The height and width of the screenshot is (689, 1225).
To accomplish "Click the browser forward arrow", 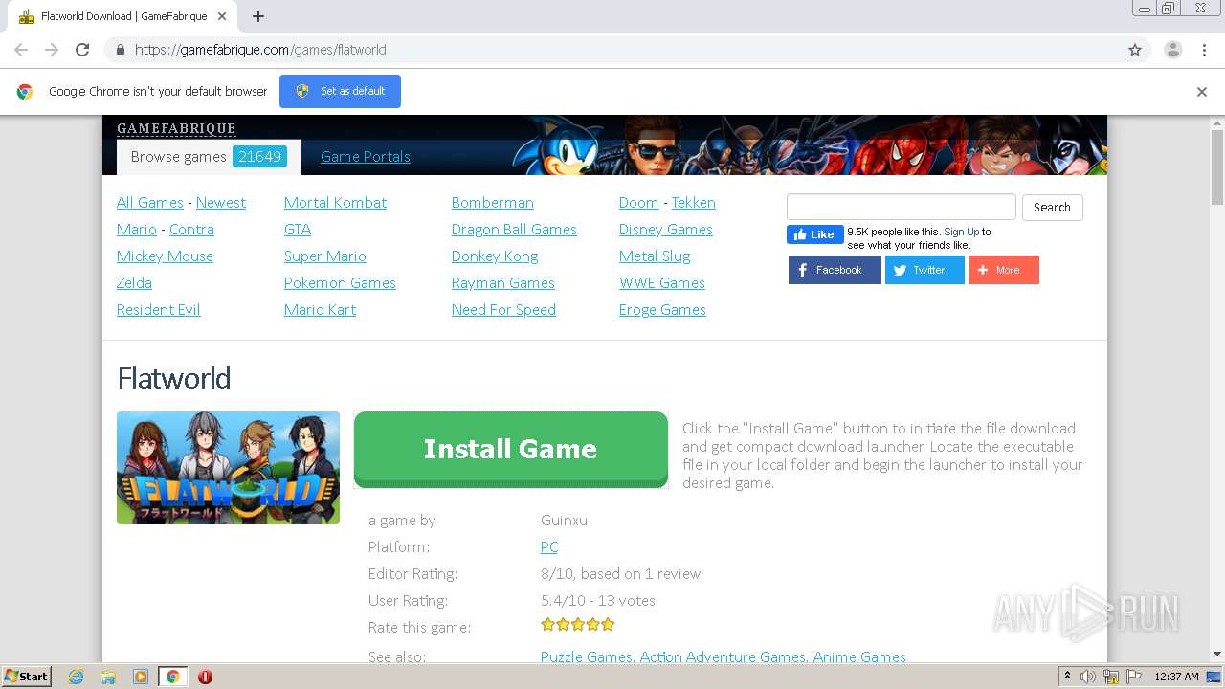I will pyautogui.click(x=52, y=50).
